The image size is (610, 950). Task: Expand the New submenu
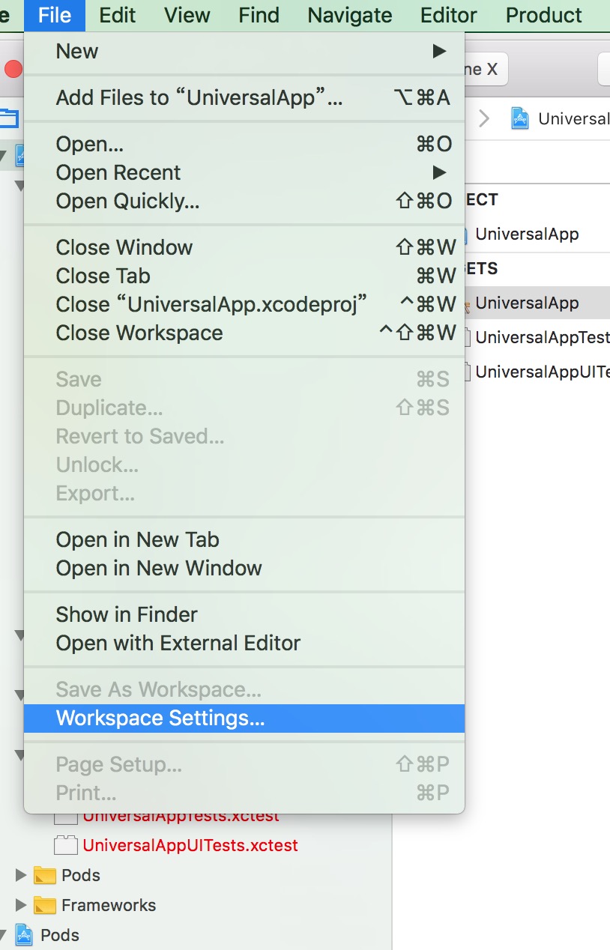244,52
